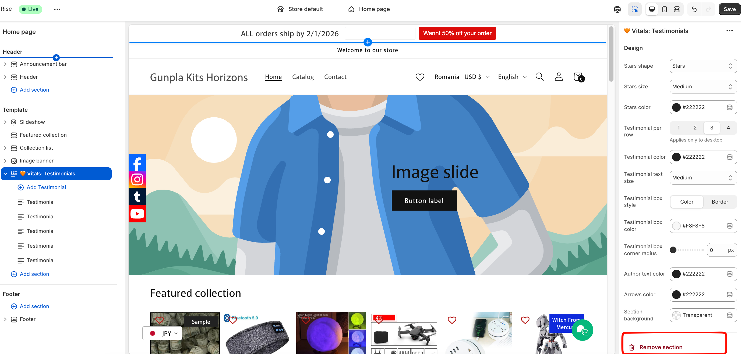The image size is (741, 354).
Task: Open the Testimonial box color swatch
Action: click(676, 226)
